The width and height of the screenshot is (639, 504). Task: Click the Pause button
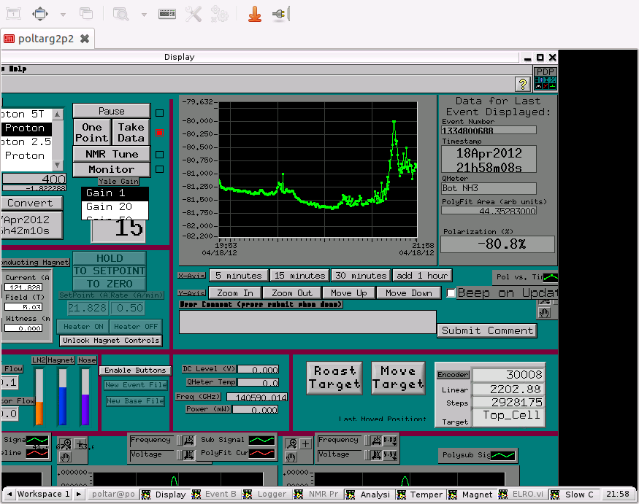tap(111, 111)
